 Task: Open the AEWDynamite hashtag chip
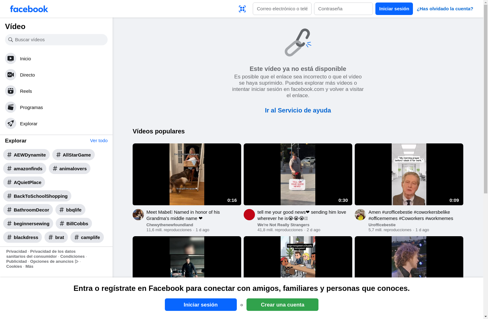26,155
